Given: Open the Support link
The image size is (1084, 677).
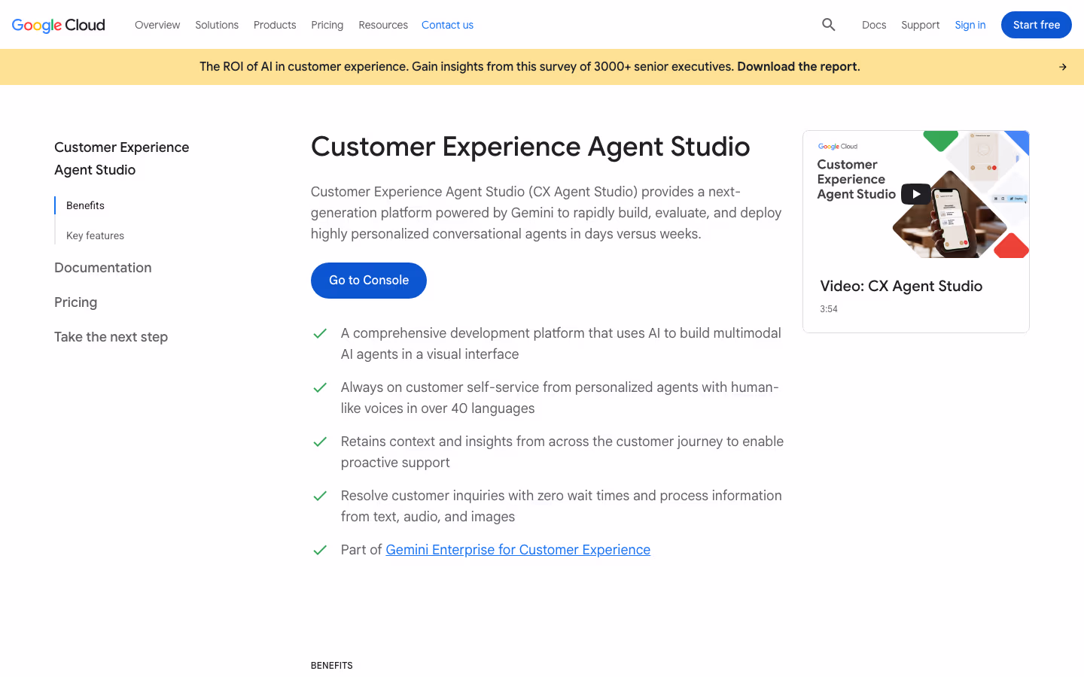Looking at the screenshot, I should [920, 25].
